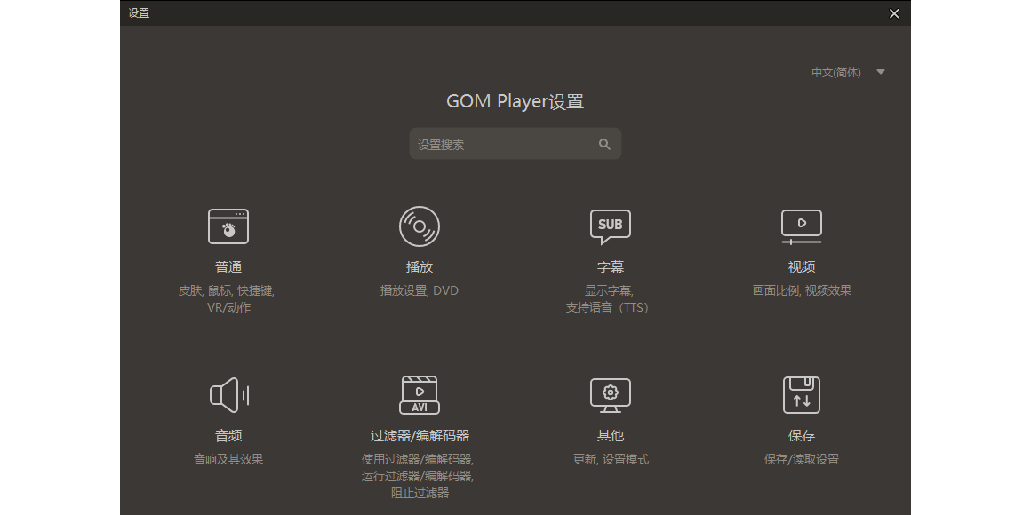The image size is (1031, 515).
Task: Open the 音频 speaker icon
Action: point(228,395)
